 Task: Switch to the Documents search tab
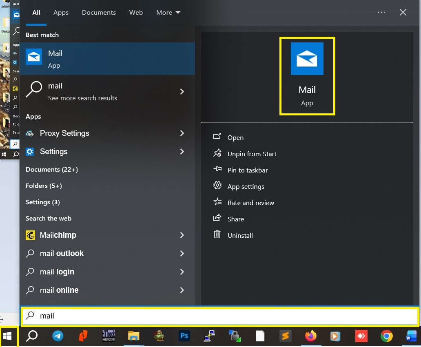point(99,13)
